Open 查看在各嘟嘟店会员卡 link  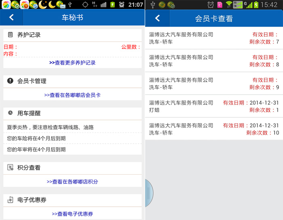click(x=72, y=95)
